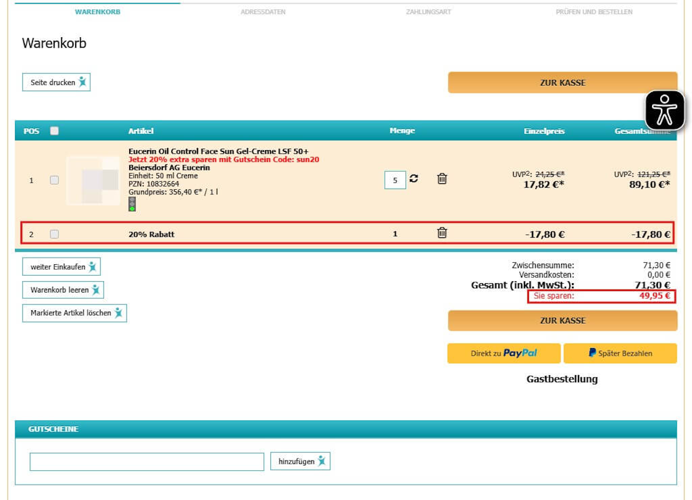The height and width of the screenshot is (500, 692).
Task: Click refresh quantity icon for Eucerin item
Action: coord(414,179)
